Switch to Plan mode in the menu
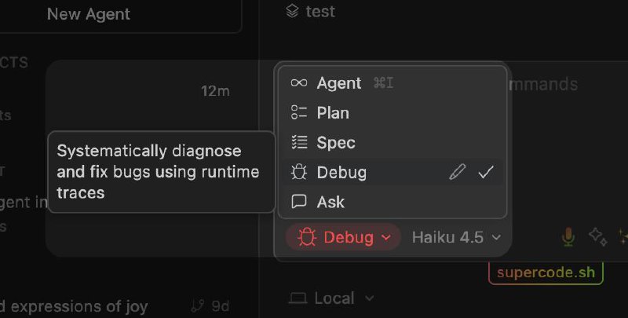The height and width of the screenshot is (318, 628). pyautogui.click(x=333, y=113)
